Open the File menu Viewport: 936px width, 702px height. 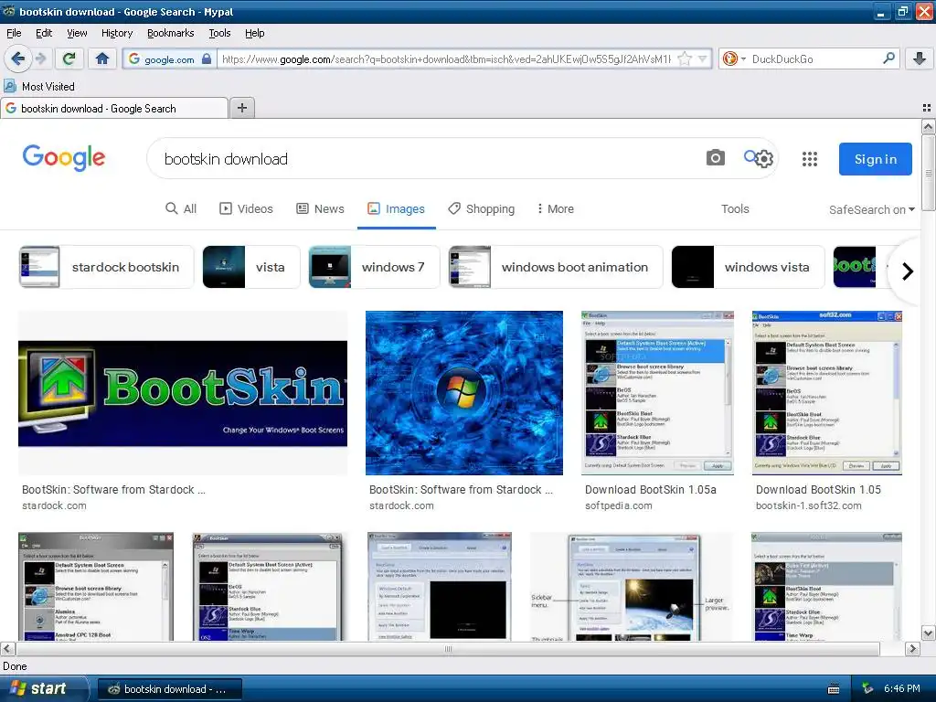coord(14,33)
